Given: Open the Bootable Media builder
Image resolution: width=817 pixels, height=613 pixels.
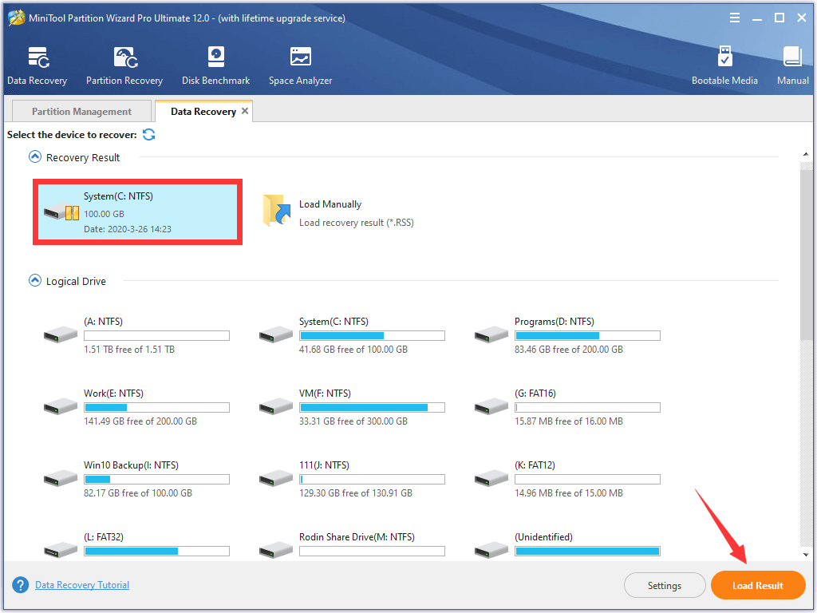Looking at the screenshot, I should coord(724,65).
